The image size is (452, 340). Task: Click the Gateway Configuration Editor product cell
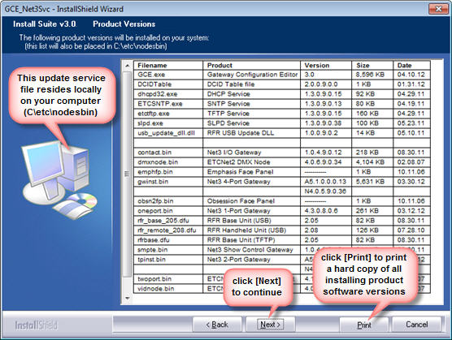tap(252, 75)
